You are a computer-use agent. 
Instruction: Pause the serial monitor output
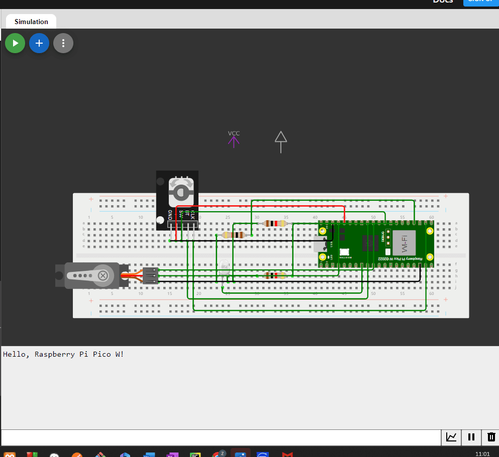pyautogui.click(x=471, y=437)
